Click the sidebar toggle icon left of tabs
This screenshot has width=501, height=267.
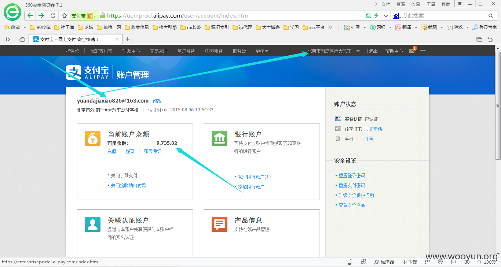click(x=8, y=39)
